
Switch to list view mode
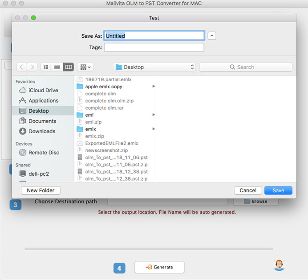pos(57,67)
